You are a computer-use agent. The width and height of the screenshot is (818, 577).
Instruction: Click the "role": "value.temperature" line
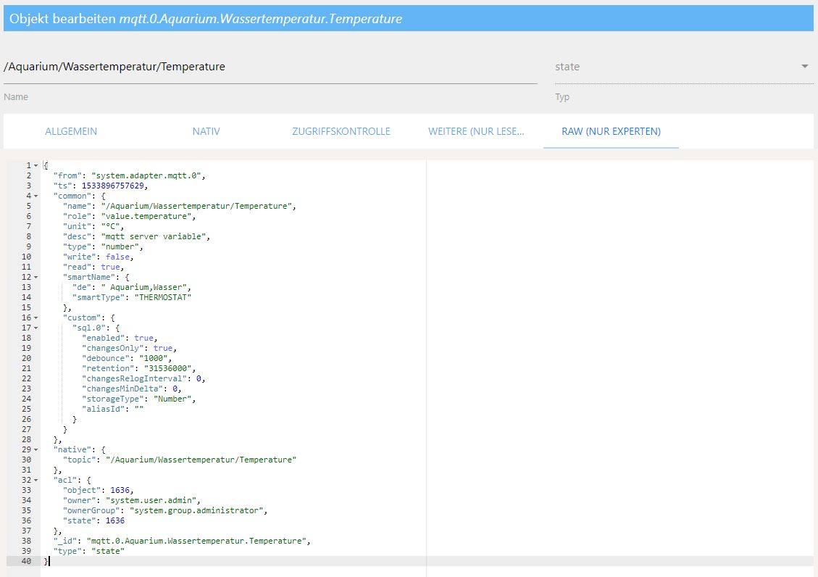(x=130, y=216)
